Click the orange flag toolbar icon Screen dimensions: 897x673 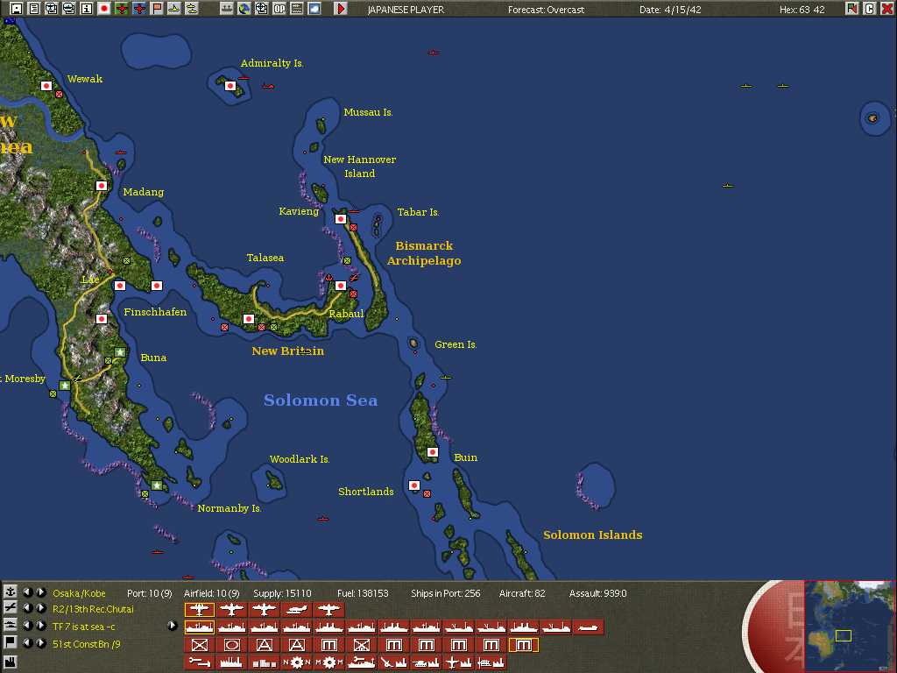[x=157, y=9]
